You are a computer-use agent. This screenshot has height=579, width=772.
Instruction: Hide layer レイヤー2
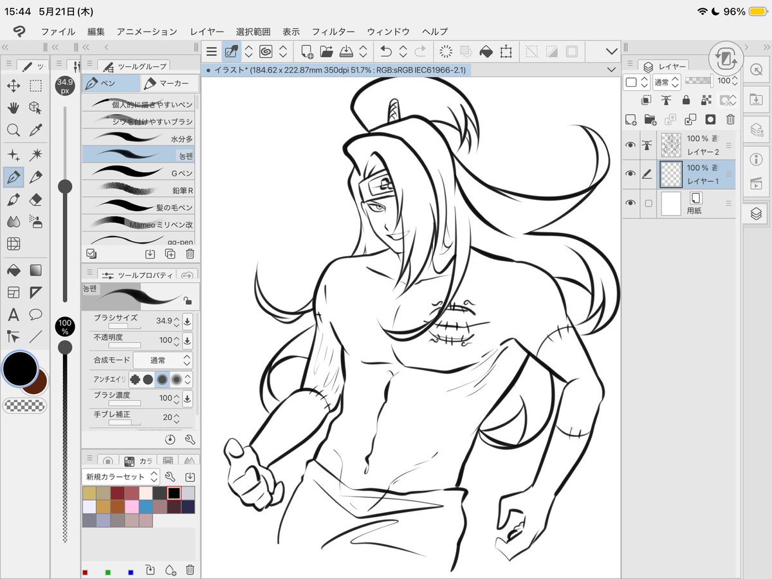point(630,145)
